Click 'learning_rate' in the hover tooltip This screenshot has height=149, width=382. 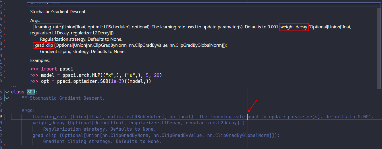48,27
